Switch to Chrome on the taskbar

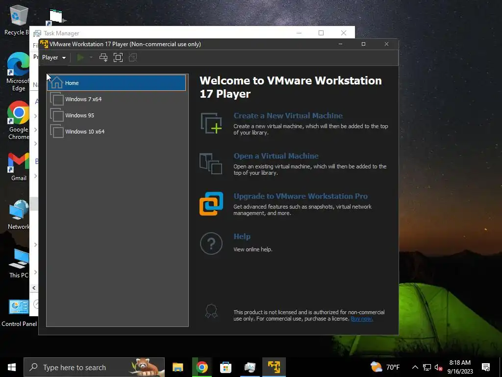(201, 367)
